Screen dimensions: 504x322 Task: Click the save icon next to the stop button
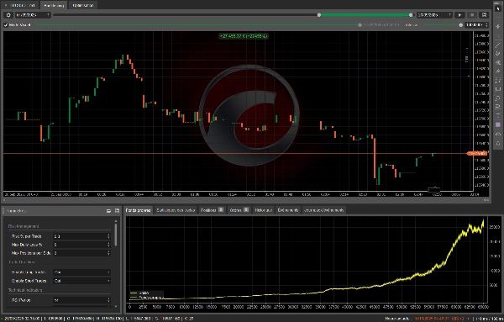coord(484,15)
